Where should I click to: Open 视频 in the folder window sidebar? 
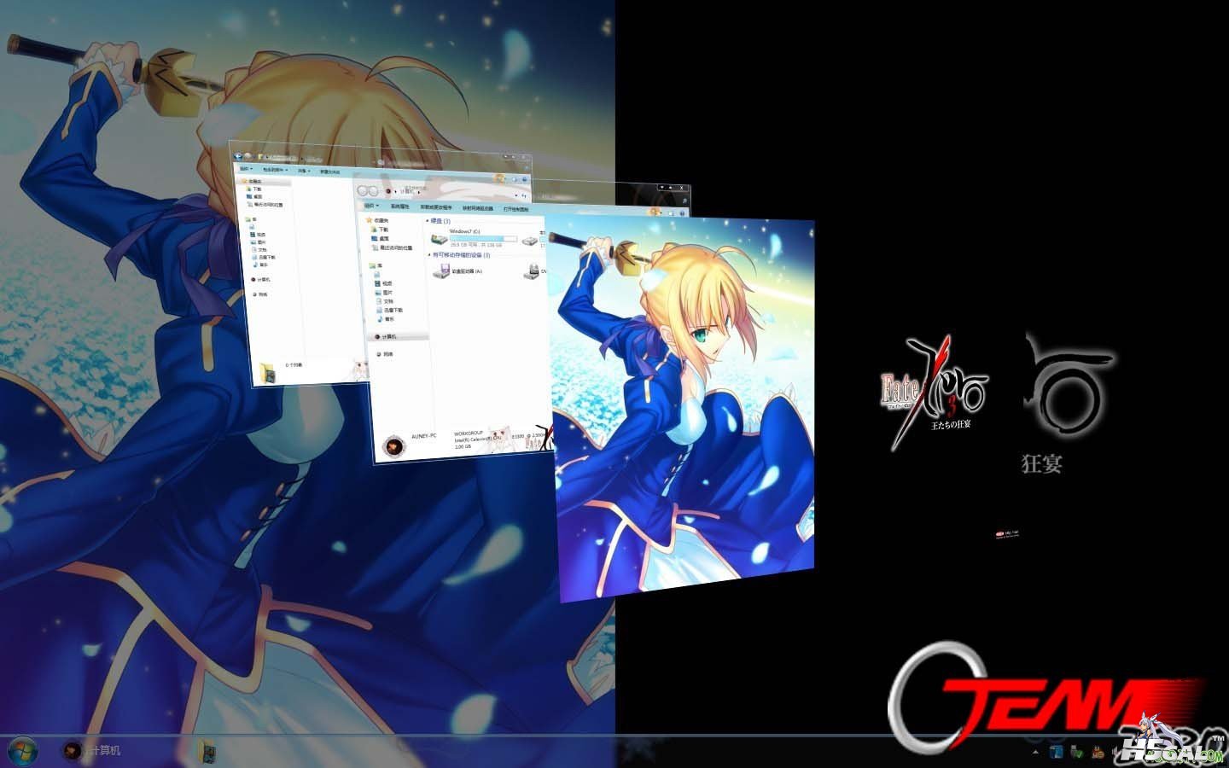pos(259,235)
